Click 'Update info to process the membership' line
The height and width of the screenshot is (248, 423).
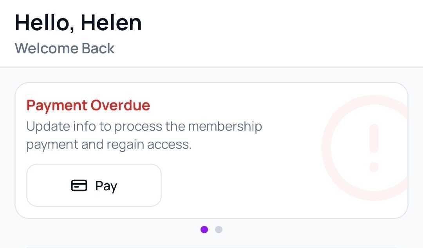(x=144, y=127)
